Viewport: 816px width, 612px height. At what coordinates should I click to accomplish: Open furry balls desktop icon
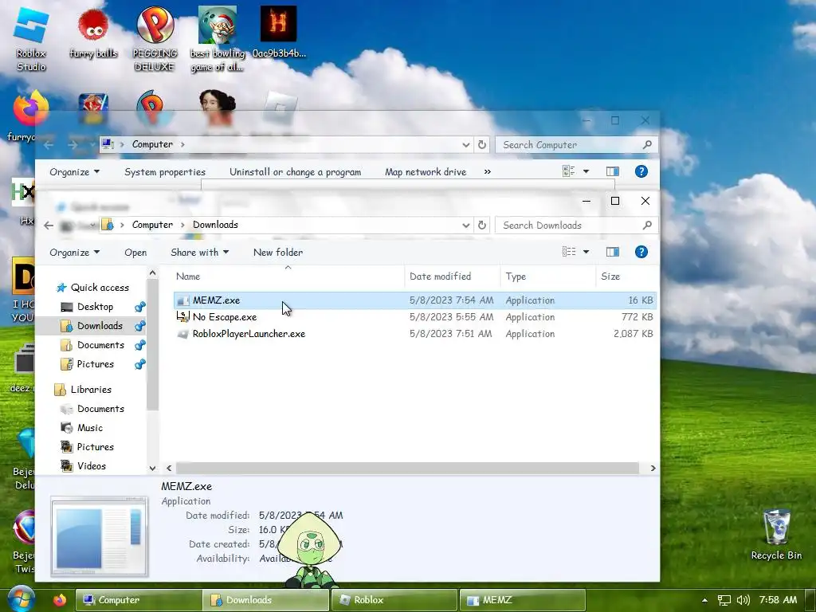click(x=93, y=33)
